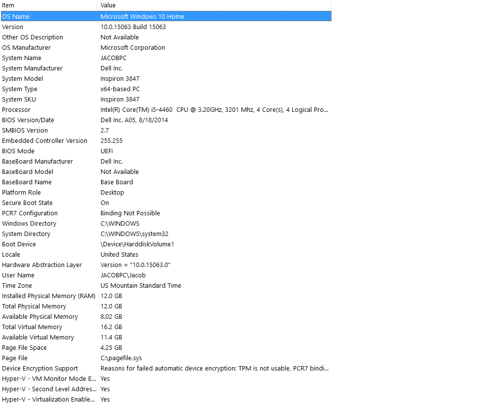
Task: Click the value Dell Inc. A05, 8/18/2014
Action: 134,120
